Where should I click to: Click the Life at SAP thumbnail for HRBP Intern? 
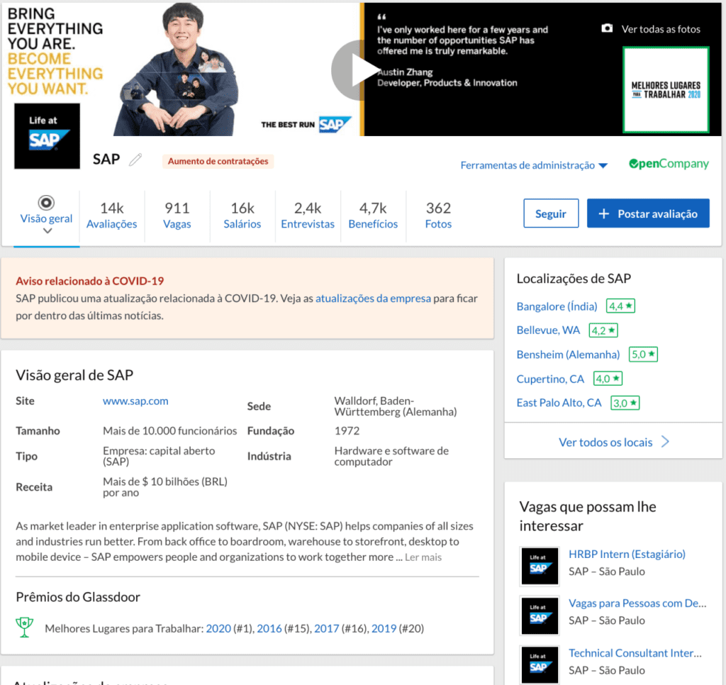click(540, 566)
